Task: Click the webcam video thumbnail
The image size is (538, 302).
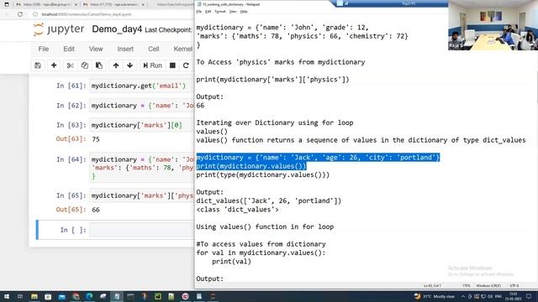Action: (493, 25)
